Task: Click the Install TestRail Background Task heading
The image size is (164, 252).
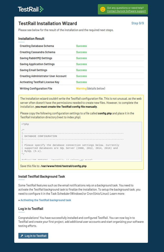Action: 42,176
